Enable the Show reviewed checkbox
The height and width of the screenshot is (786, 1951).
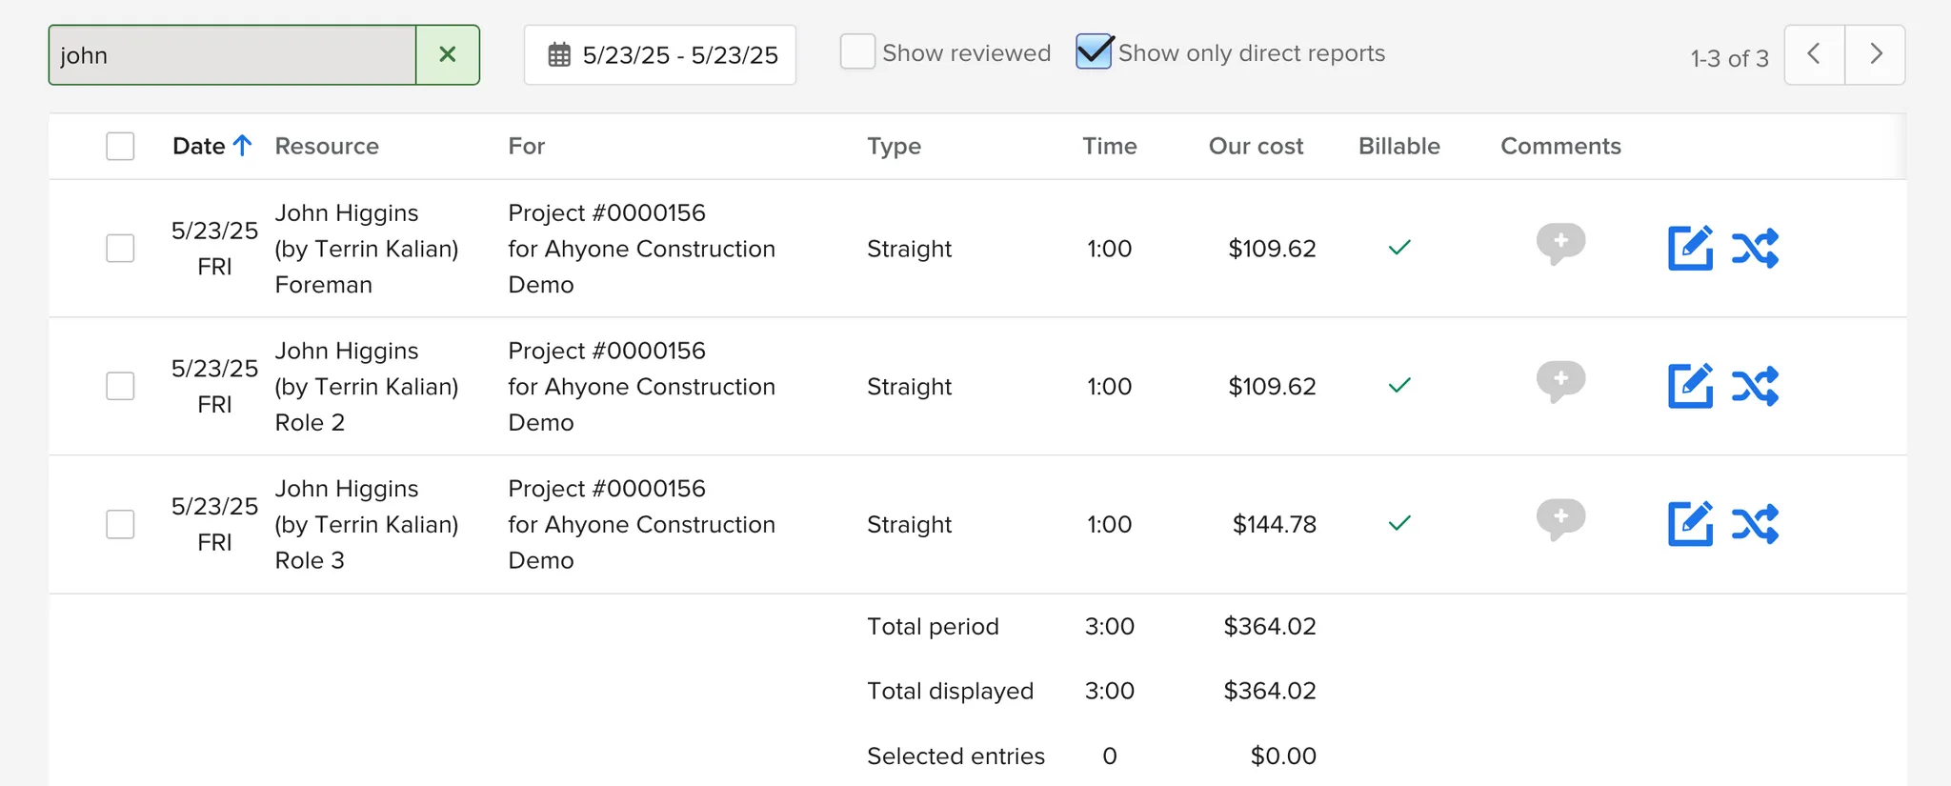tap(857, 52)
